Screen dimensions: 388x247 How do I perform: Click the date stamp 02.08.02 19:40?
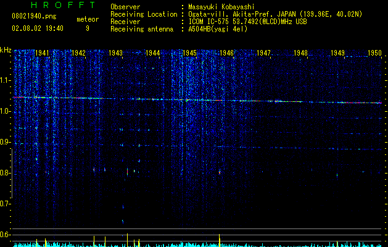[38, 28]
